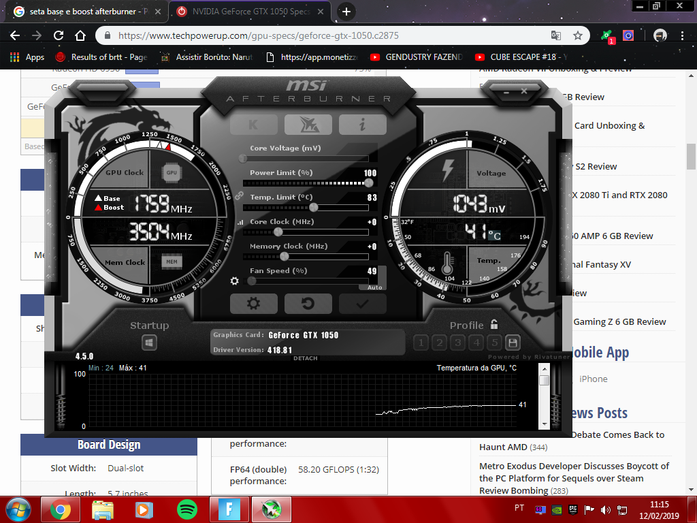Image resolution: width=697 pixels, height=523 pixels.
Task: Open the CUBE ESCAPE #18 bookmark
Action: [521, 57]
